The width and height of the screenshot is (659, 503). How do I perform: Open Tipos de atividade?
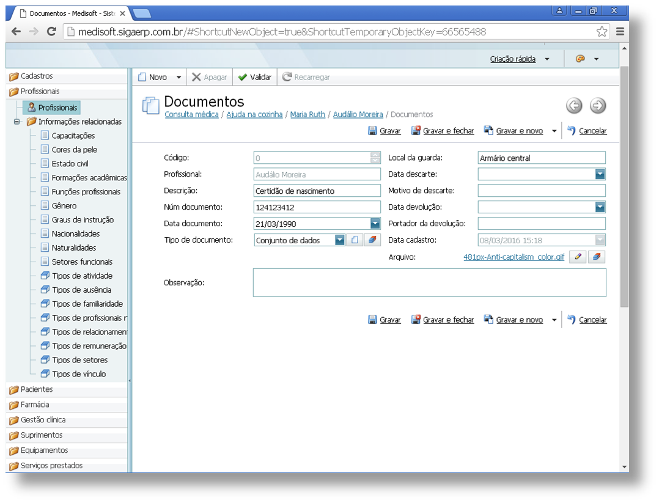[82, 276]
